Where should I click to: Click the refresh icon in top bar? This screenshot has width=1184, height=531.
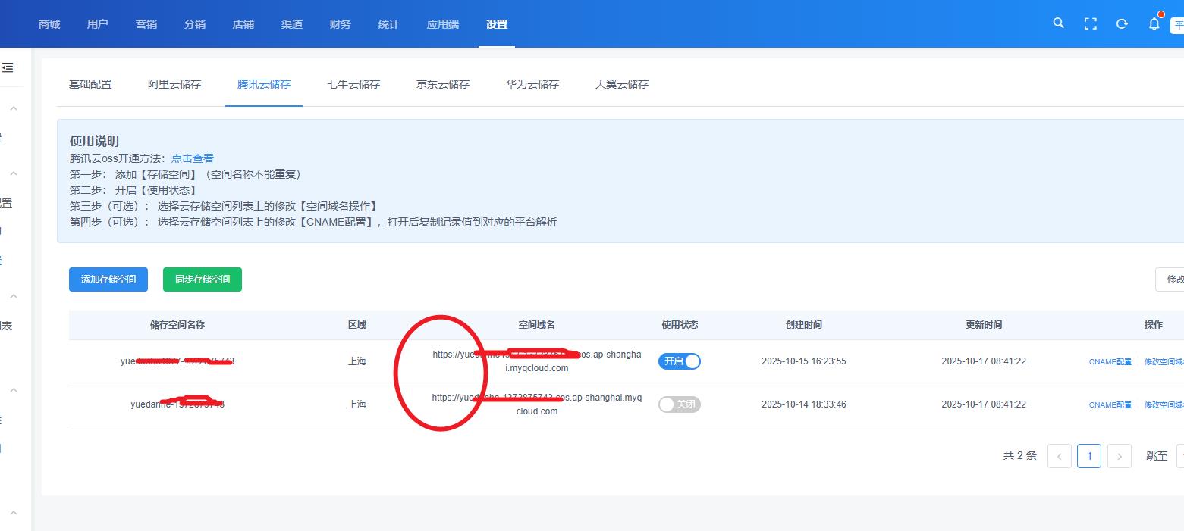click(x=1122, y=23)
